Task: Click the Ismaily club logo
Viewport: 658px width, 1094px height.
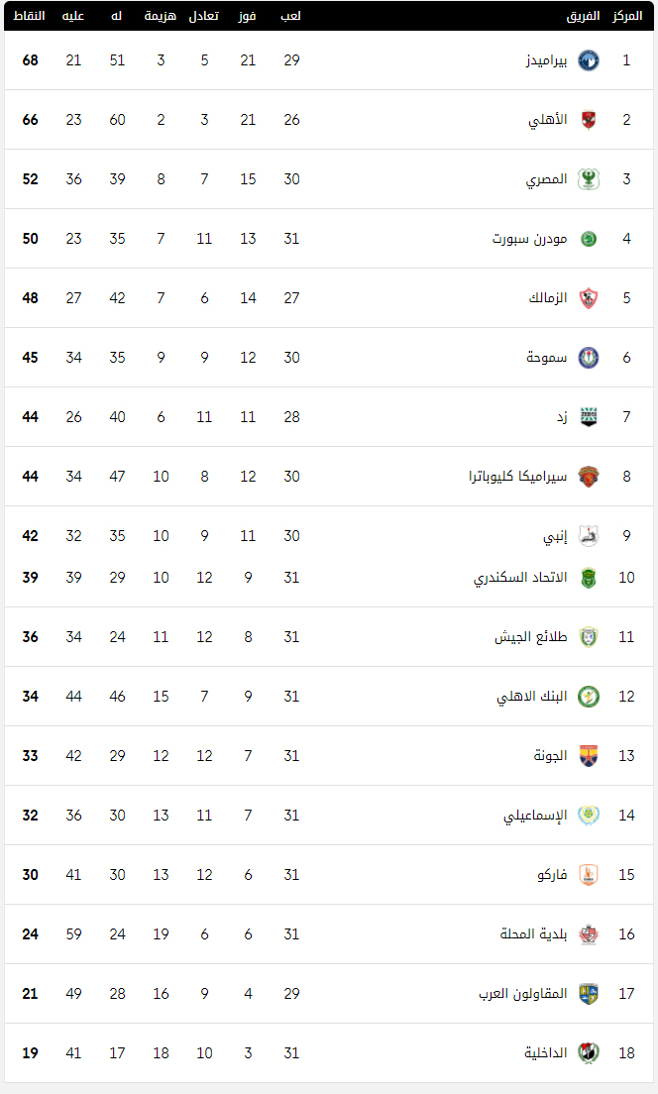Action: tap(589, 815)
